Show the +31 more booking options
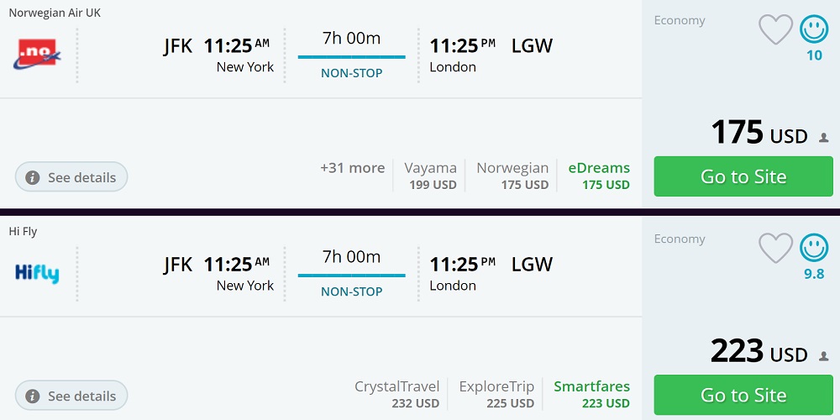 [352, 168]
